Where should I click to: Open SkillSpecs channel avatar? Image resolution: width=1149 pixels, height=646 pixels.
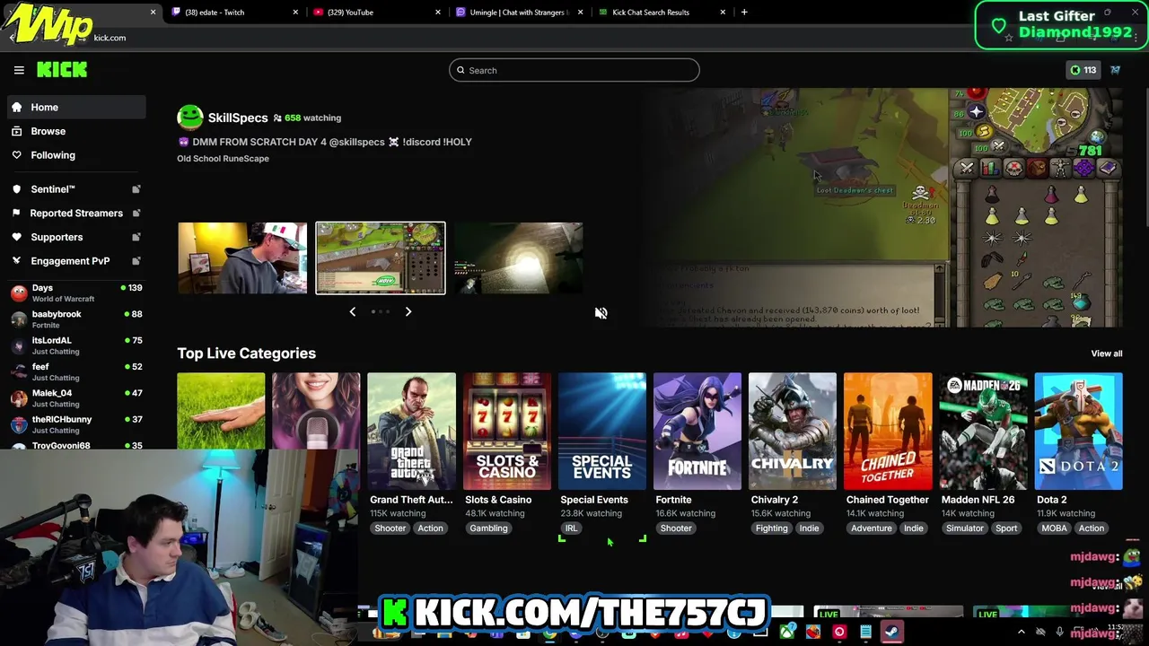coord(190,118)
